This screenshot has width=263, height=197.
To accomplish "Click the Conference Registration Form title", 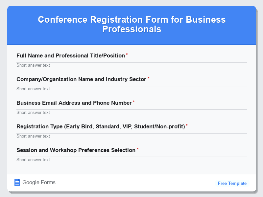I will (x=131, y=24).
